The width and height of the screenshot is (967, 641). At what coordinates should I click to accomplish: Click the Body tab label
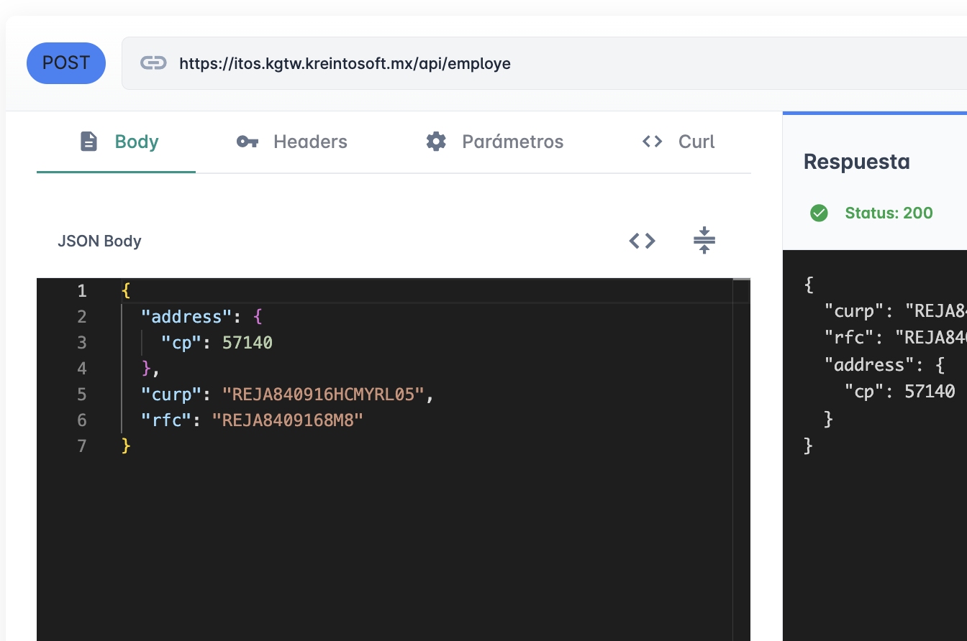coord(137,142)
